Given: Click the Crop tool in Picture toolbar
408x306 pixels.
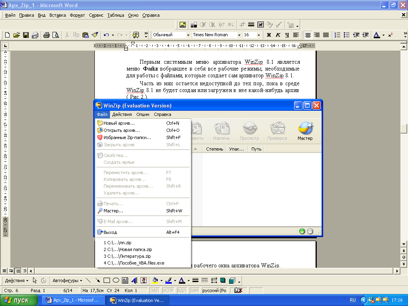Looking at the screenshot, I should [242, 25].
